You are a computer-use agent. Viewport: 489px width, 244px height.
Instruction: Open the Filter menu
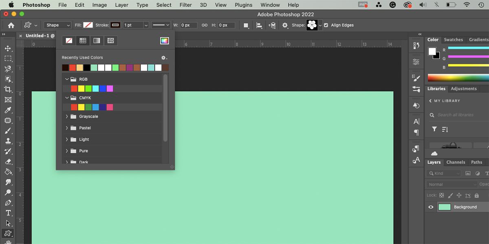coord(185,5)
